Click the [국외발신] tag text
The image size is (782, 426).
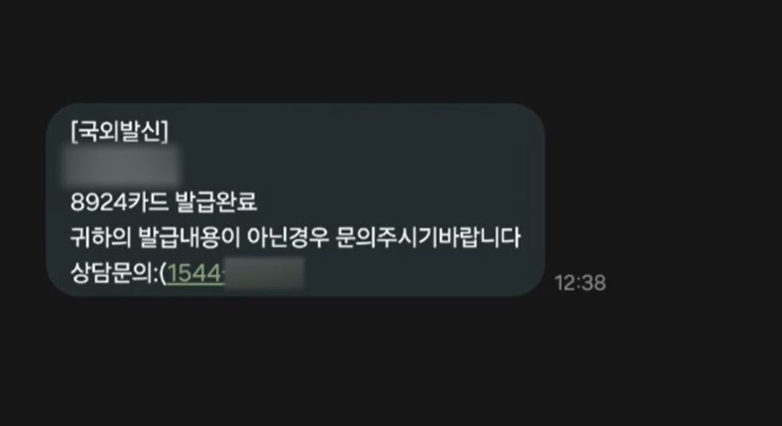tap(119, 132)
